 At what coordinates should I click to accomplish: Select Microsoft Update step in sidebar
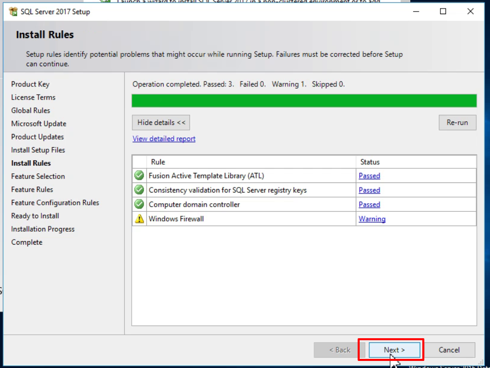(39, 123)
